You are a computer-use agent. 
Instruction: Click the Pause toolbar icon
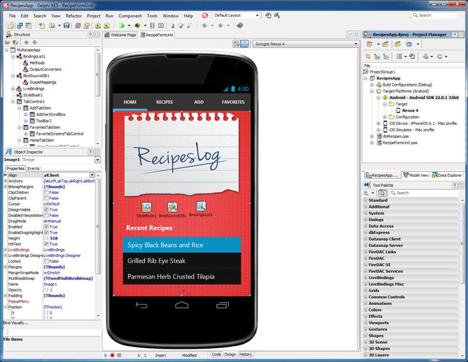pos(152,26)
